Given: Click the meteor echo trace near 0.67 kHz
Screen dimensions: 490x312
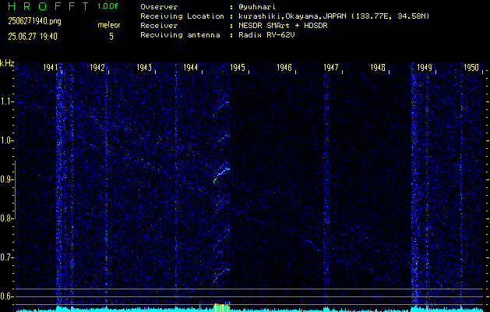Looking at the screenshot, I should [x=221, y=274].
